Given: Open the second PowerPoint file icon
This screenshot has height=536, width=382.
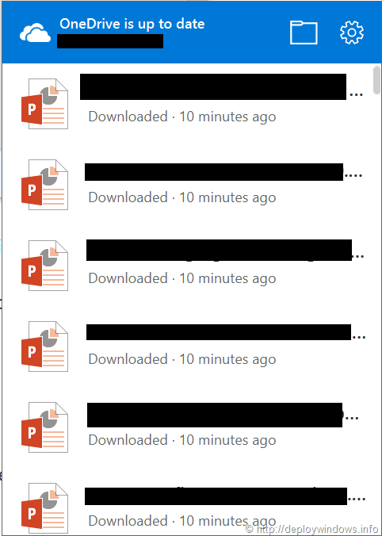Looking at the screenshot, I should pyautogui.click(x=44, y=185).
